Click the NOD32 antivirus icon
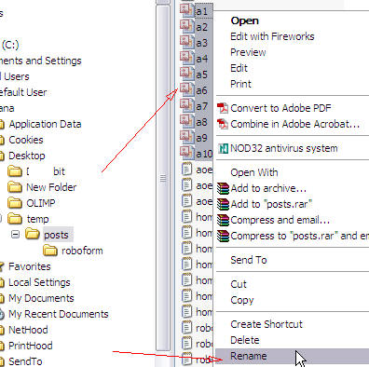 223,148
